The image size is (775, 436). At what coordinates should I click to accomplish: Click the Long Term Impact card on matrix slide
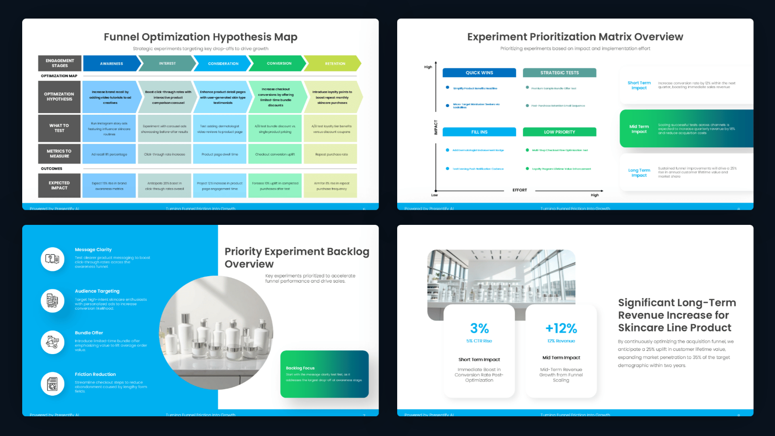[x=686, y=172]
